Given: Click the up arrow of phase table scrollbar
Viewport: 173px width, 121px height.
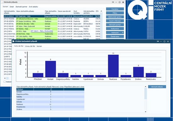Looking at the screenshot, I should pyautogui.click(x=146, y=87).
